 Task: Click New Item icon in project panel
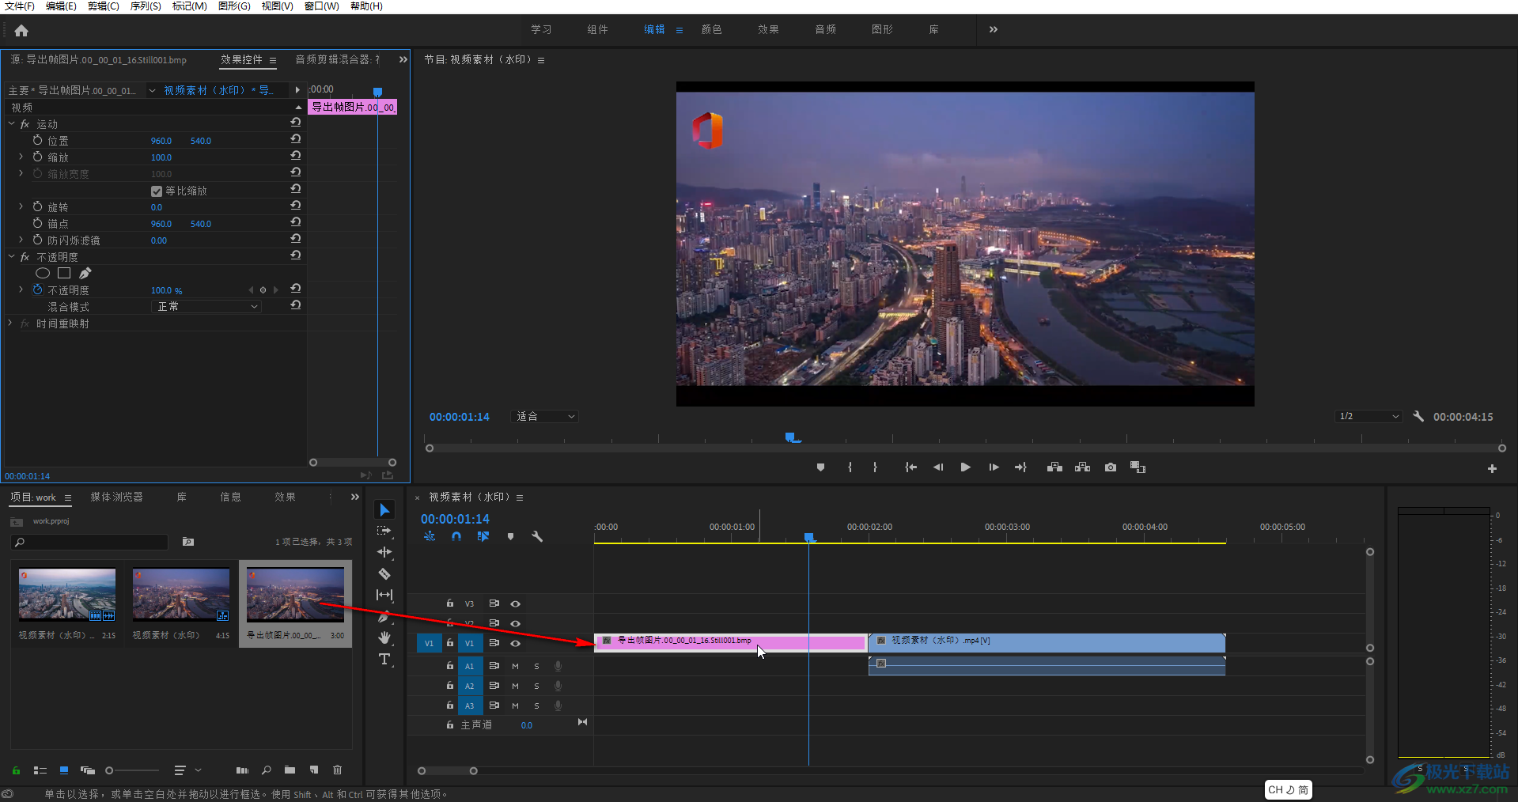coord(314,770)
